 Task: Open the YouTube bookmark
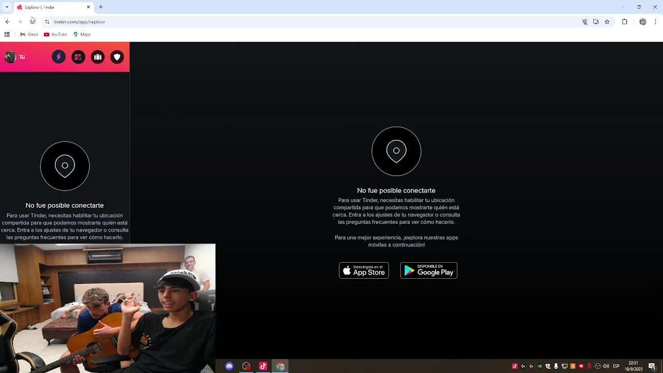[55, 34]
